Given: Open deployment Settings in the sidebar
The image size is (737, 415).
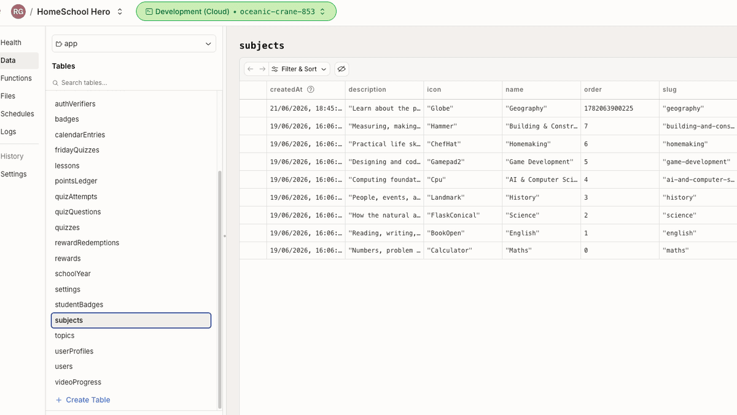Looking at the screenshot, I should tap(14, 174).
